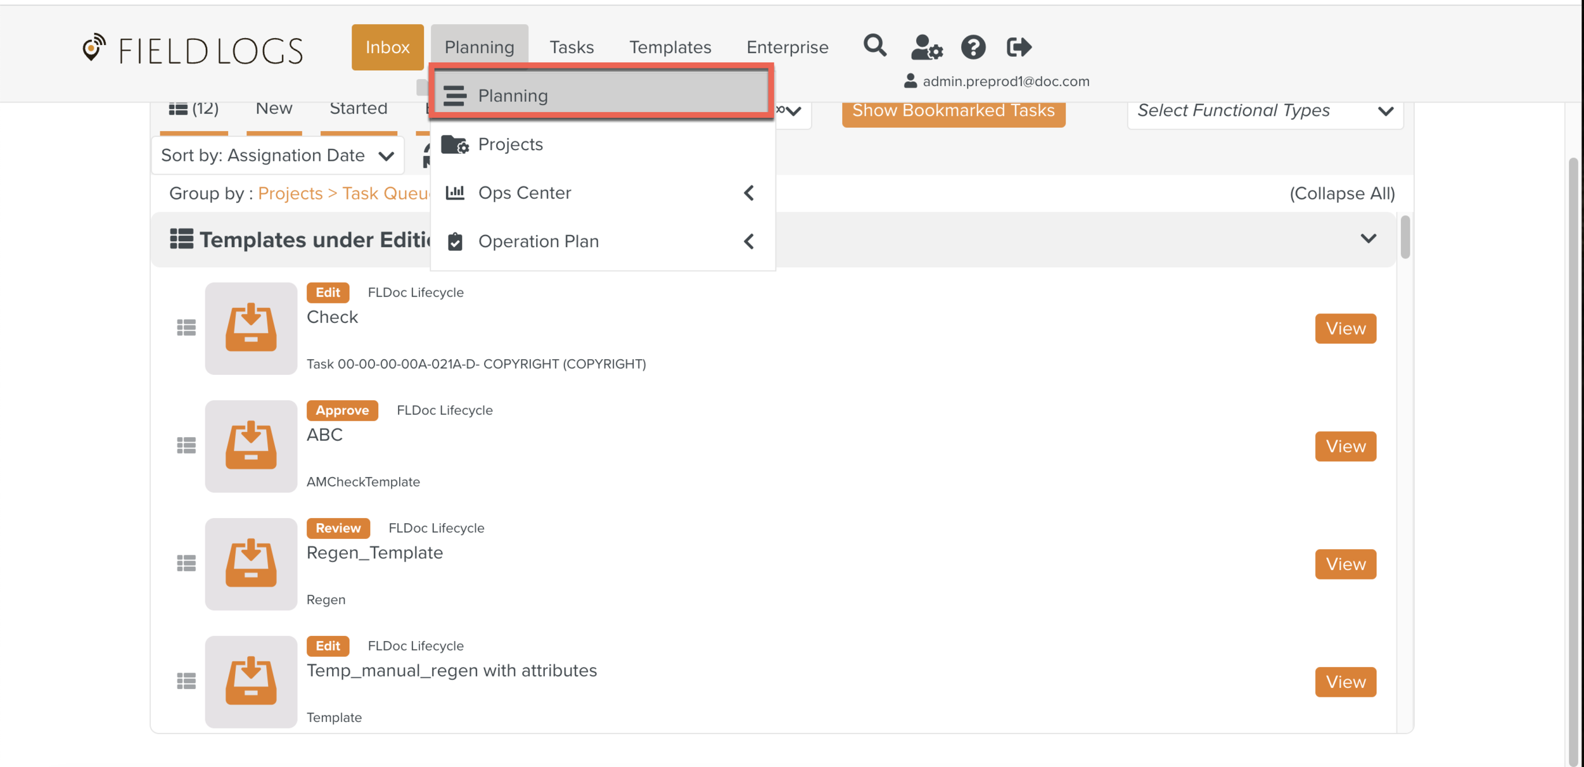Open the user settings icon

pos(926,47)
